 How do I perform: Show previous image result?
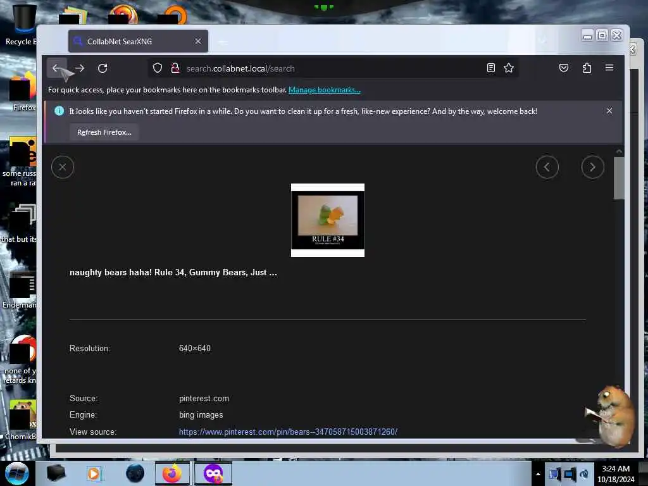547,167
